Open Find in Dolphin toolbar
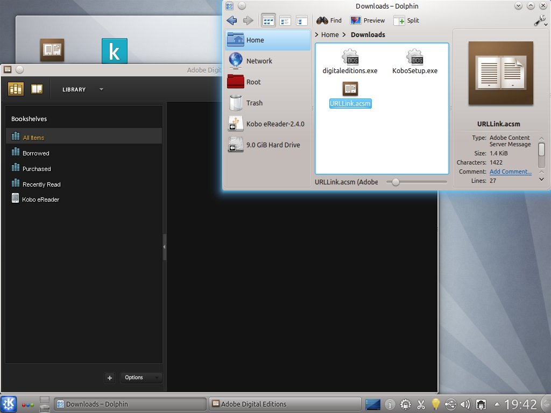The image size is (551, 413). coord(329,20)
